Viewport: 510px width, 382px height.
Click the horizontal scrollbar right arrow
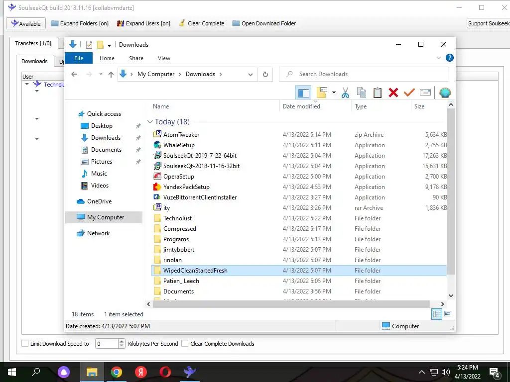pos(442,304)
